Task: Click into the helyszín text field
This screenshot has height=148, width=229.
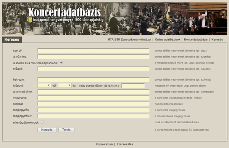Action: [x=94, y=80]
